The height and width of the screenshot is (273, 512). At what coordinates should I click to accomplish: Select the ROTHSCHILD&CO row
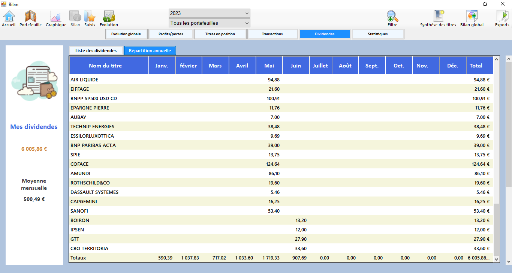[281, 183]
